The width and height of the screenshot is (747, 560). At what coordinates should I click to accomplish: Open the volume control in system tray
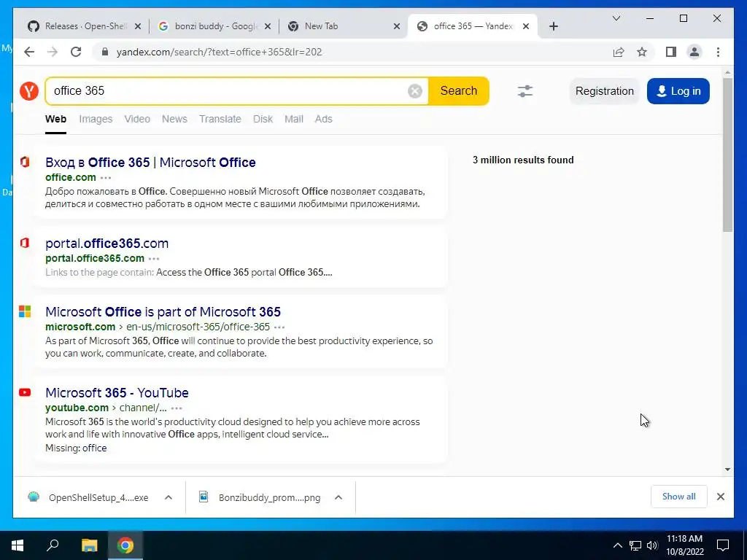coord(652,545)
